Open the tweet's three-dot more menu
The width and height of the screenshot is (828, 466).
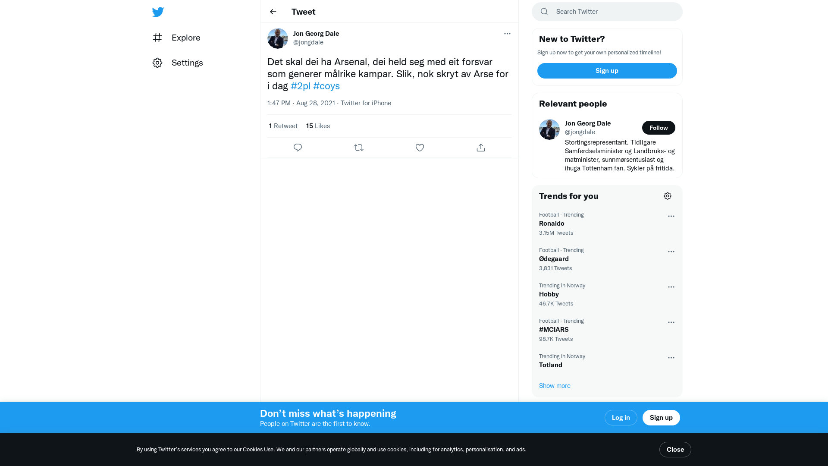pyautogui.click(x=507, y=34)
